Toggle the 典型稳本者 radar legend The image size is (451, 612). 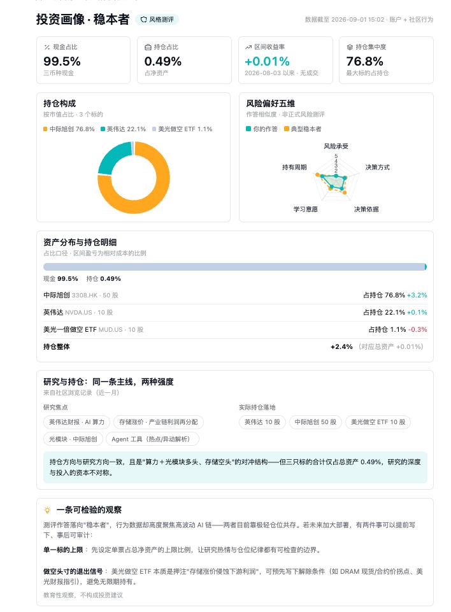coord(303,129)
